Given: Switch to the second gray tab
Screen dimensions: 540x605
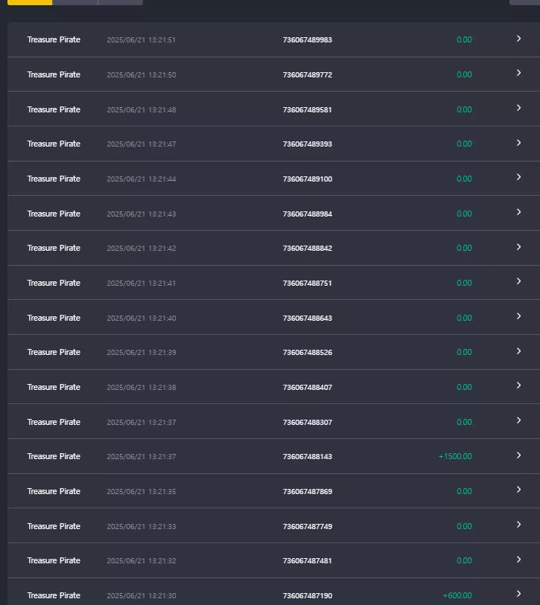Looking at the screenshot, I should click(75, 2).
